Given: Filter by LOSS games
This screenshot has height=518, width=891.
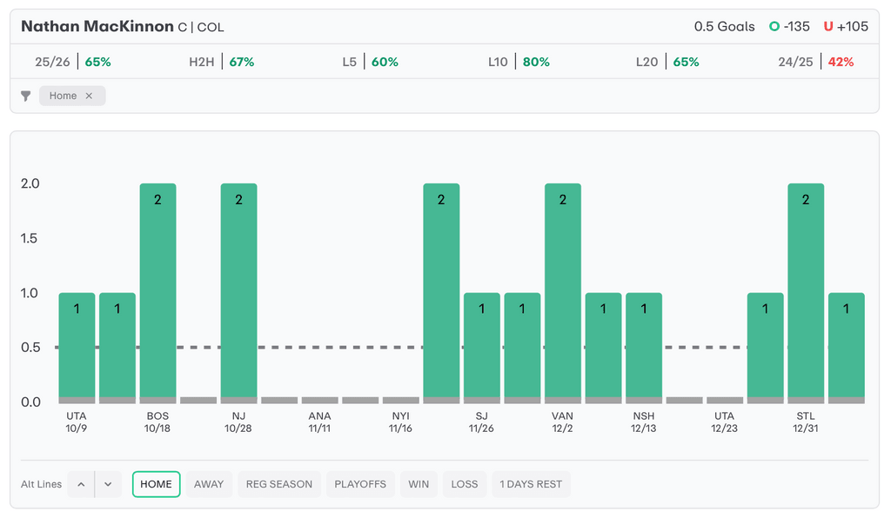Looking at the screenshot, I should pyautogui.click(x=465, y=484).
